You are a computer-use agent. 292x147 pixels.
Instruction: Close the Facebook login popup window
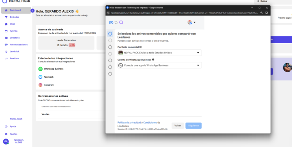click(267, 8)
